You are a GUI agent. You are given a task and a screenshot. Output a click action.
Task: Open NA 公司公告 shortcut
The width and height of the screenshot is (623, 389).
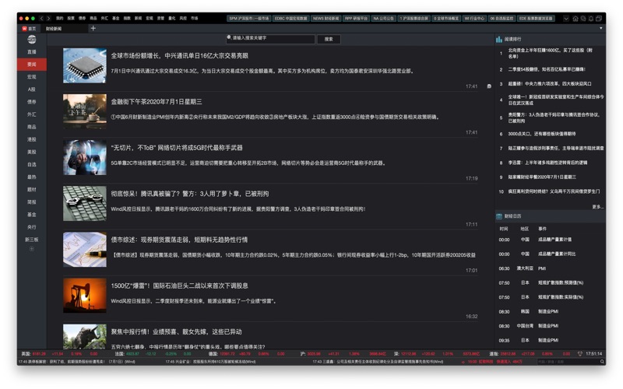[383, 18]
